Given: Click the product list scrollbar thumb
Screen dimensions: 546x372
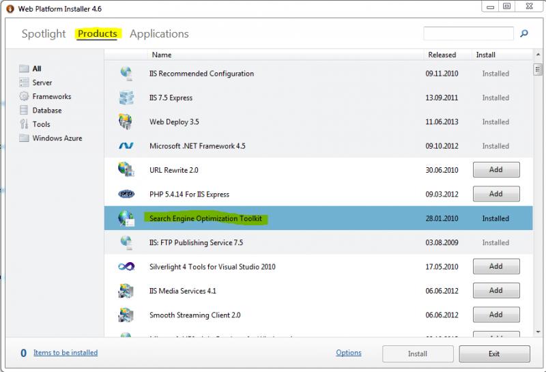Looking at the screenshot, I should pos(538,70).
